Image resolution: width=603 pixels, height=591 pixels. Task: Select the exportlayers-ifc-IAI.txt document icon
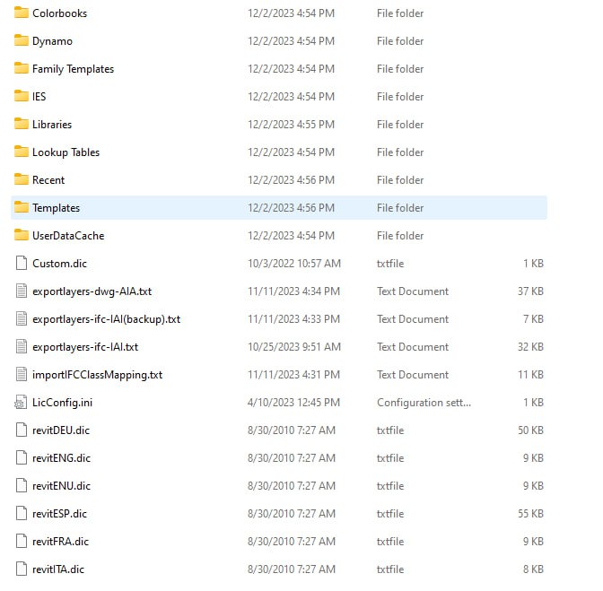point(22,346)
